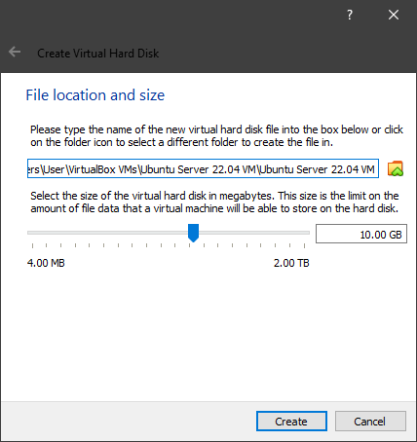Viewport: 417px width, 442px height.
Task: Click the instruction text about size in megabytes
Action: pos(214,202)
